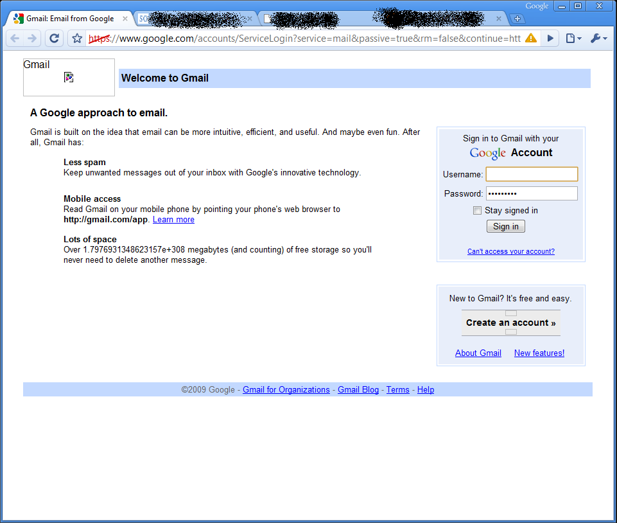
Task: Open the Help footer link
Action: click(x=426, y=389)
